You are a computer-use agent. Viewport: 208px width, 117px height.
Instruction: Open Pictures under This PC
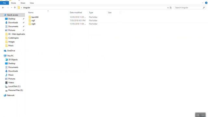pos(12,79)
